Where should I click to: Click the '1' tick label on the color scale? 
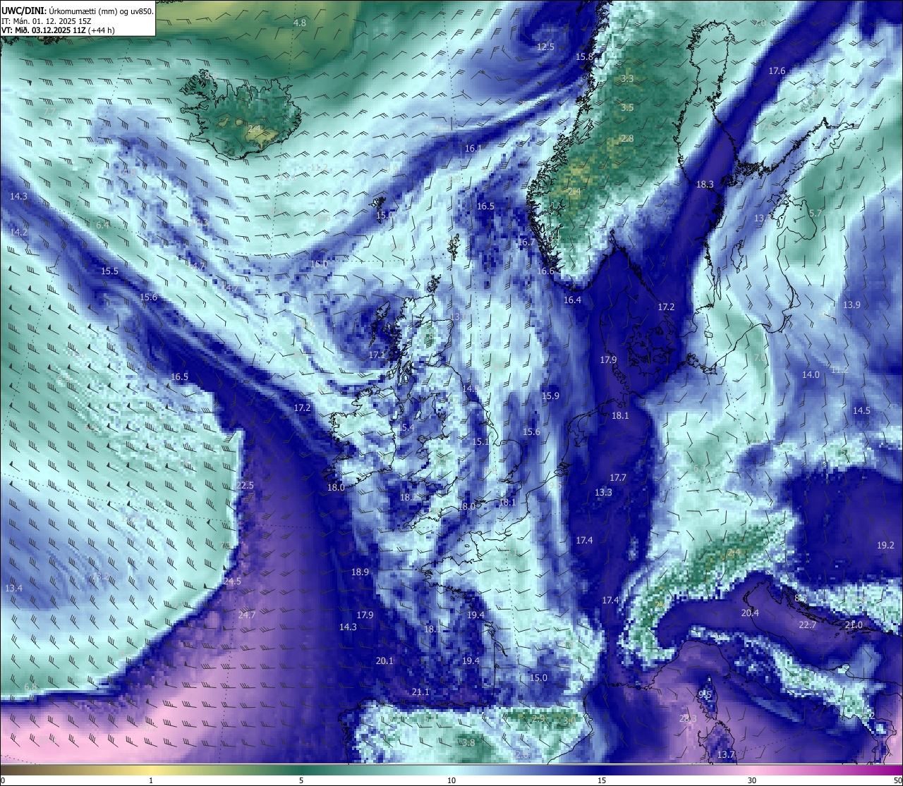click(151, 780)
